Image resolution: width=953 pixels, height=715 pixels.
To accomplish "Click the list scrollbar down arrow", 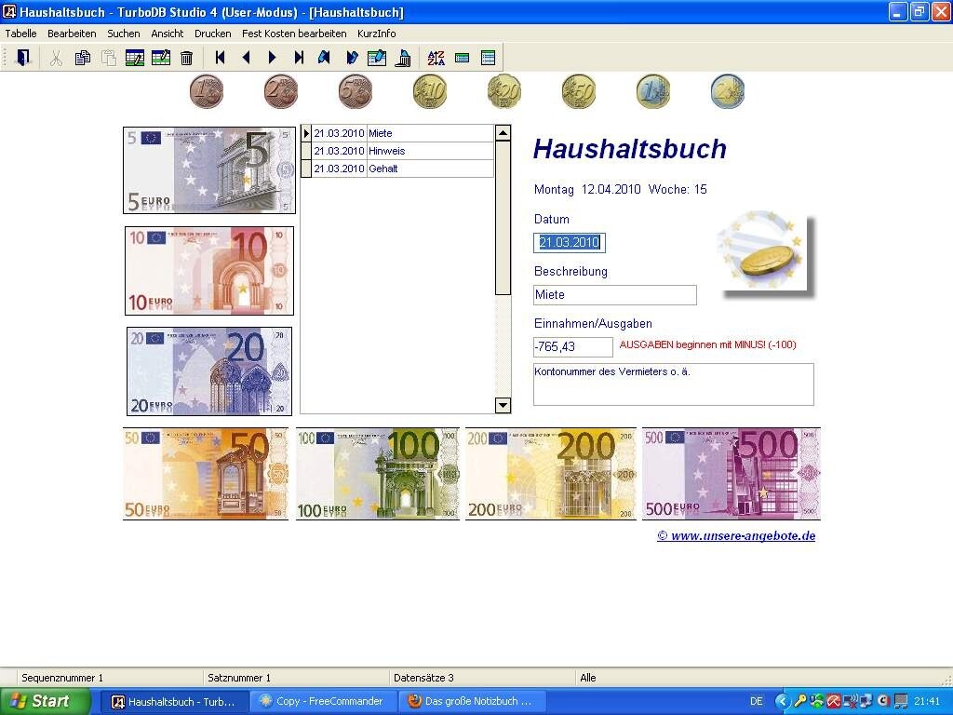I will pos(503,405).
